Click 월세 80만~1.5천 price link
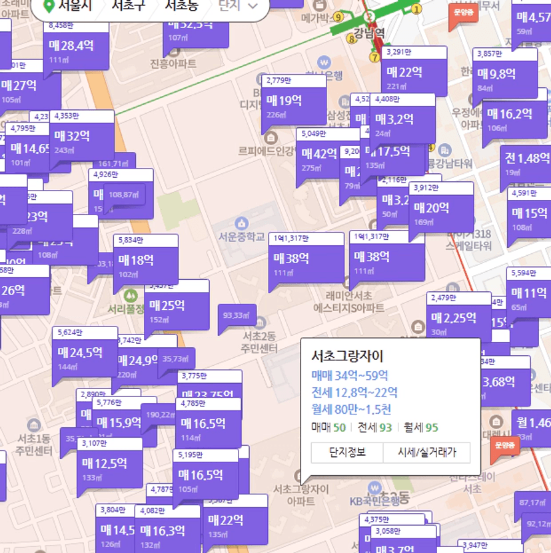Viewport: 551px width, 553px height. [351, 410]
